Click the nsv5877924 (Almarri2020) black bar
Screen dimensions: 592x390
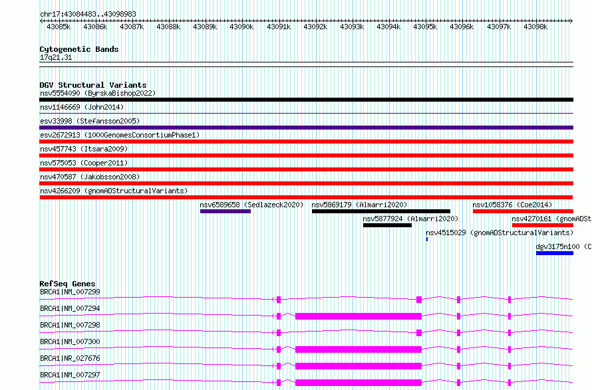(x=387, y=225)
